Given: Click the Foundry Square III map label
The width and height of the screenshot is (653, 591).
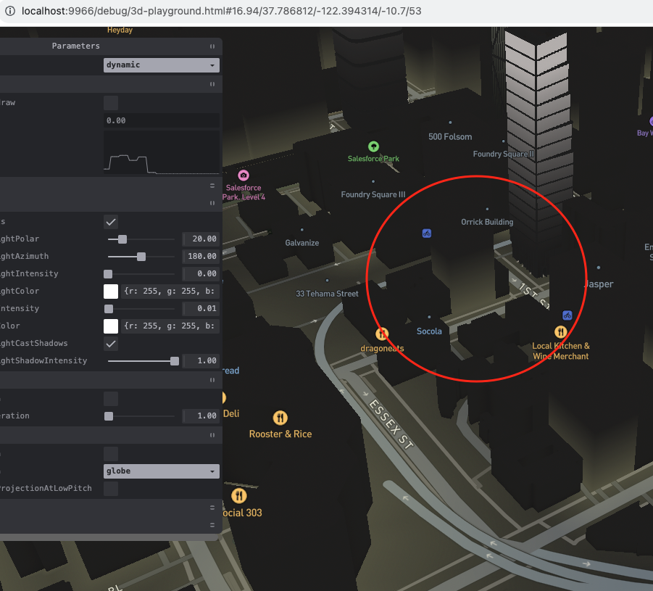Looking at the screenshot, I should [x=373, y=194].
